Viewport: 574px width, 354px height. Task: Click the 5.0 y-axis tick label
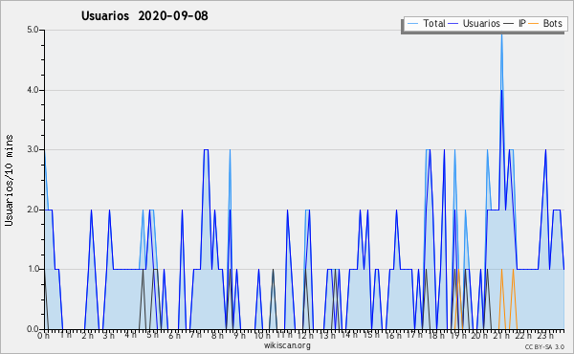33,30
